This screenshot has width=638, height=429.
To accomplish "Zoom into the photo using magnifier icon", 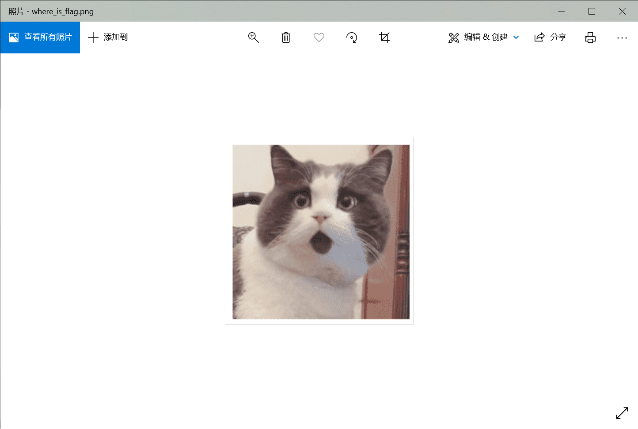I will 254,38.
